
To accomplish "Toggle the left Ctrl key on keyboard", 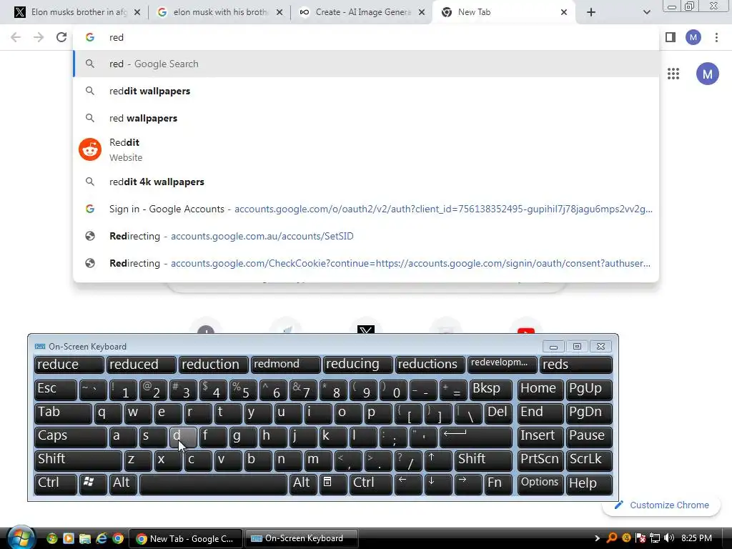I will [x=56, y=484].
